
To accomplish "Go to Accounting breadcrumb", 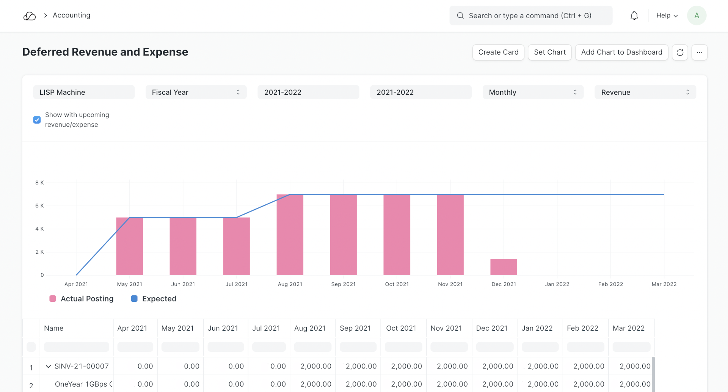I will pos(72,16).
